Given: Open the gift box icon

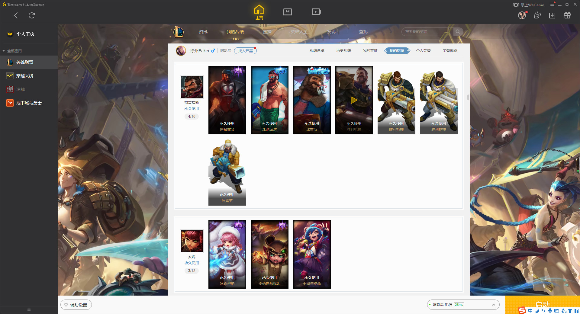Looking at the screenshot, I should click(x=567, y=15).
